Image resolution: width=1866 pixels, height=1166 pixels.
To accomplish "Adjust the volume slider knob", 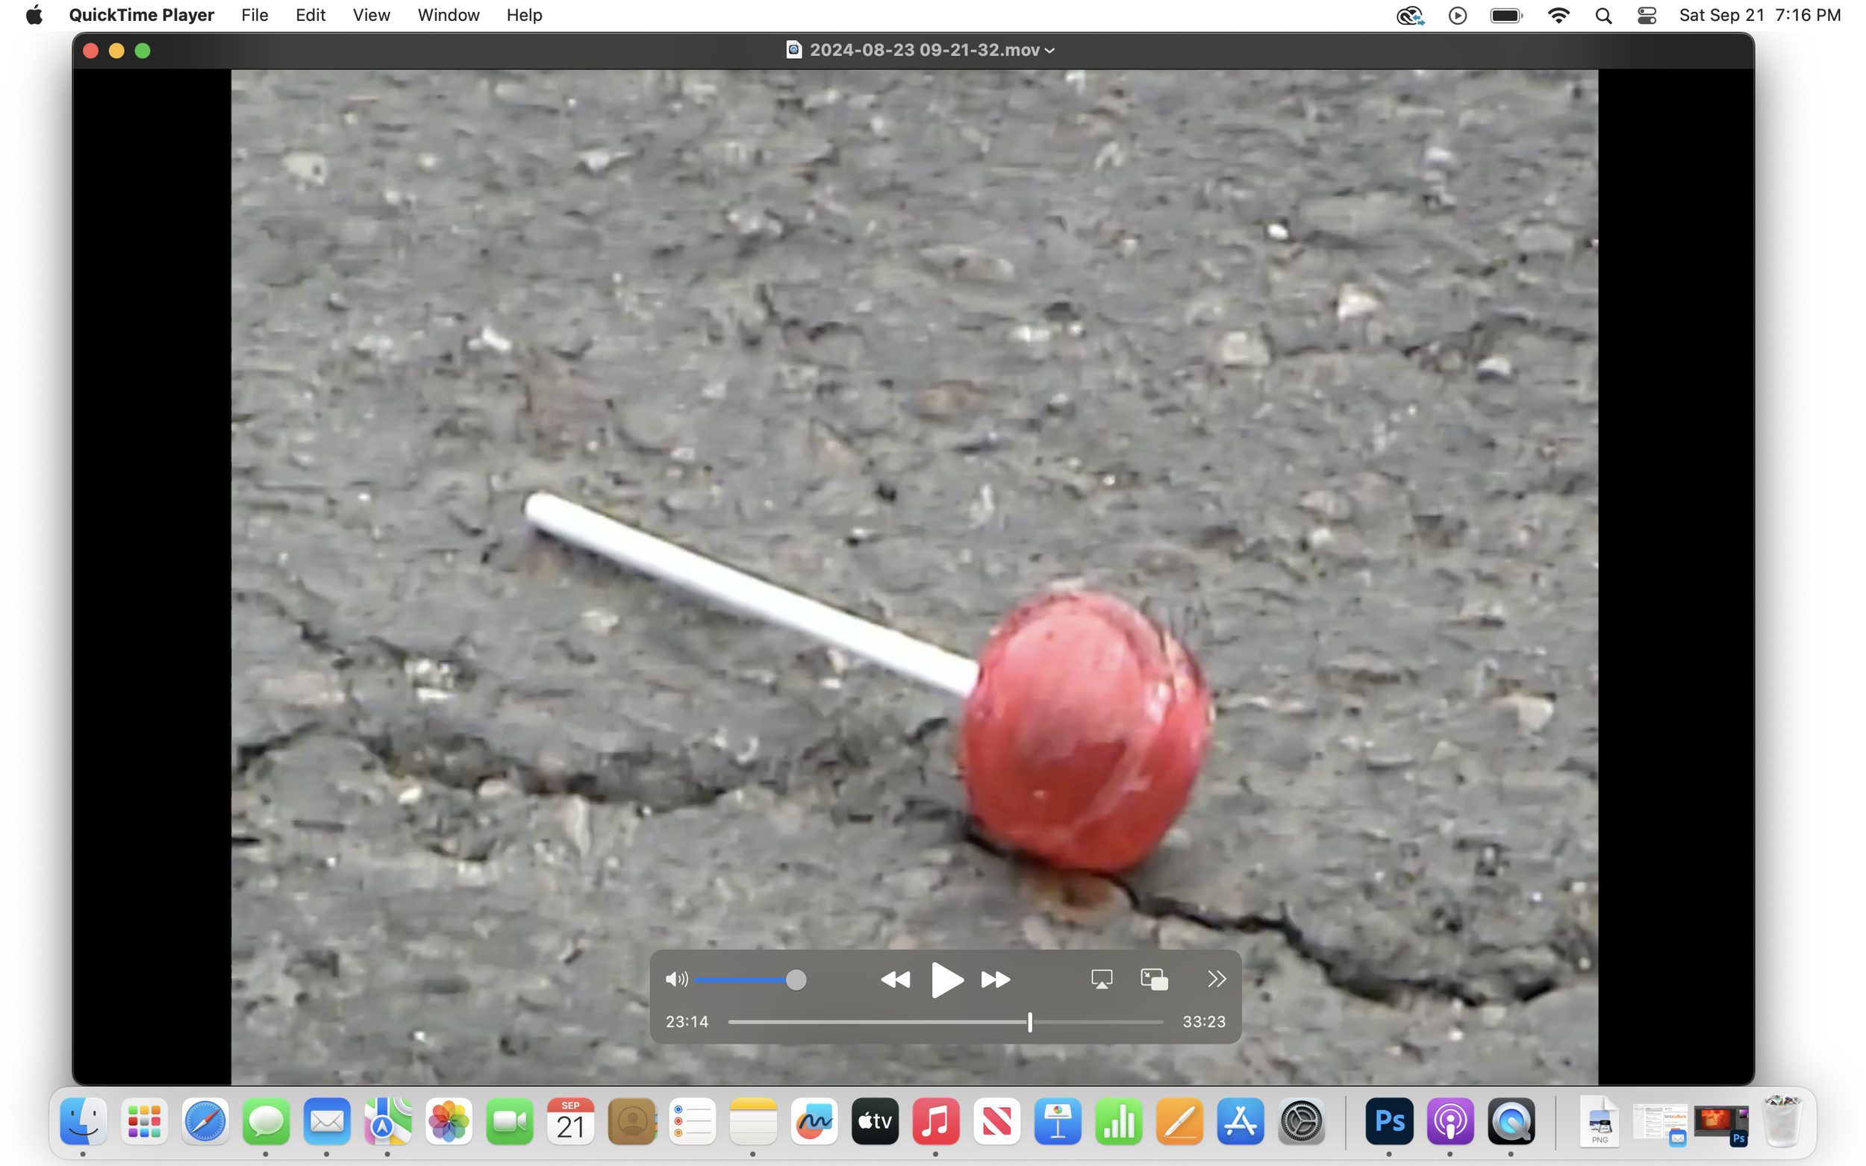I will [x=796, y=979].
